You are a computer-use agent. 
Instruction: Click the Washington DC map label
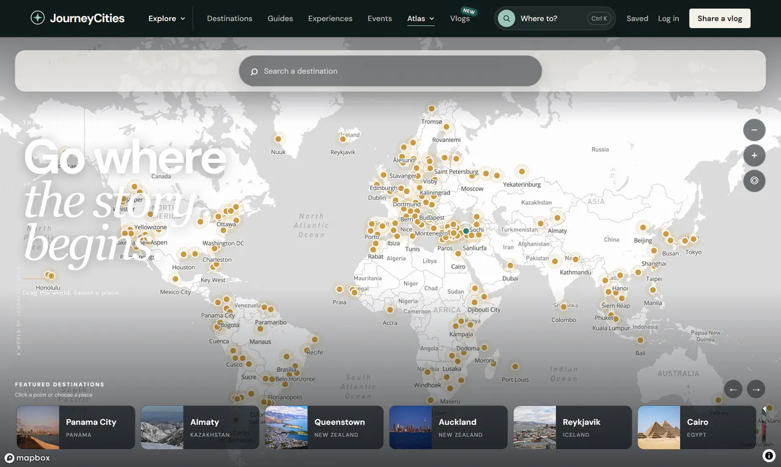coord(223,243)
